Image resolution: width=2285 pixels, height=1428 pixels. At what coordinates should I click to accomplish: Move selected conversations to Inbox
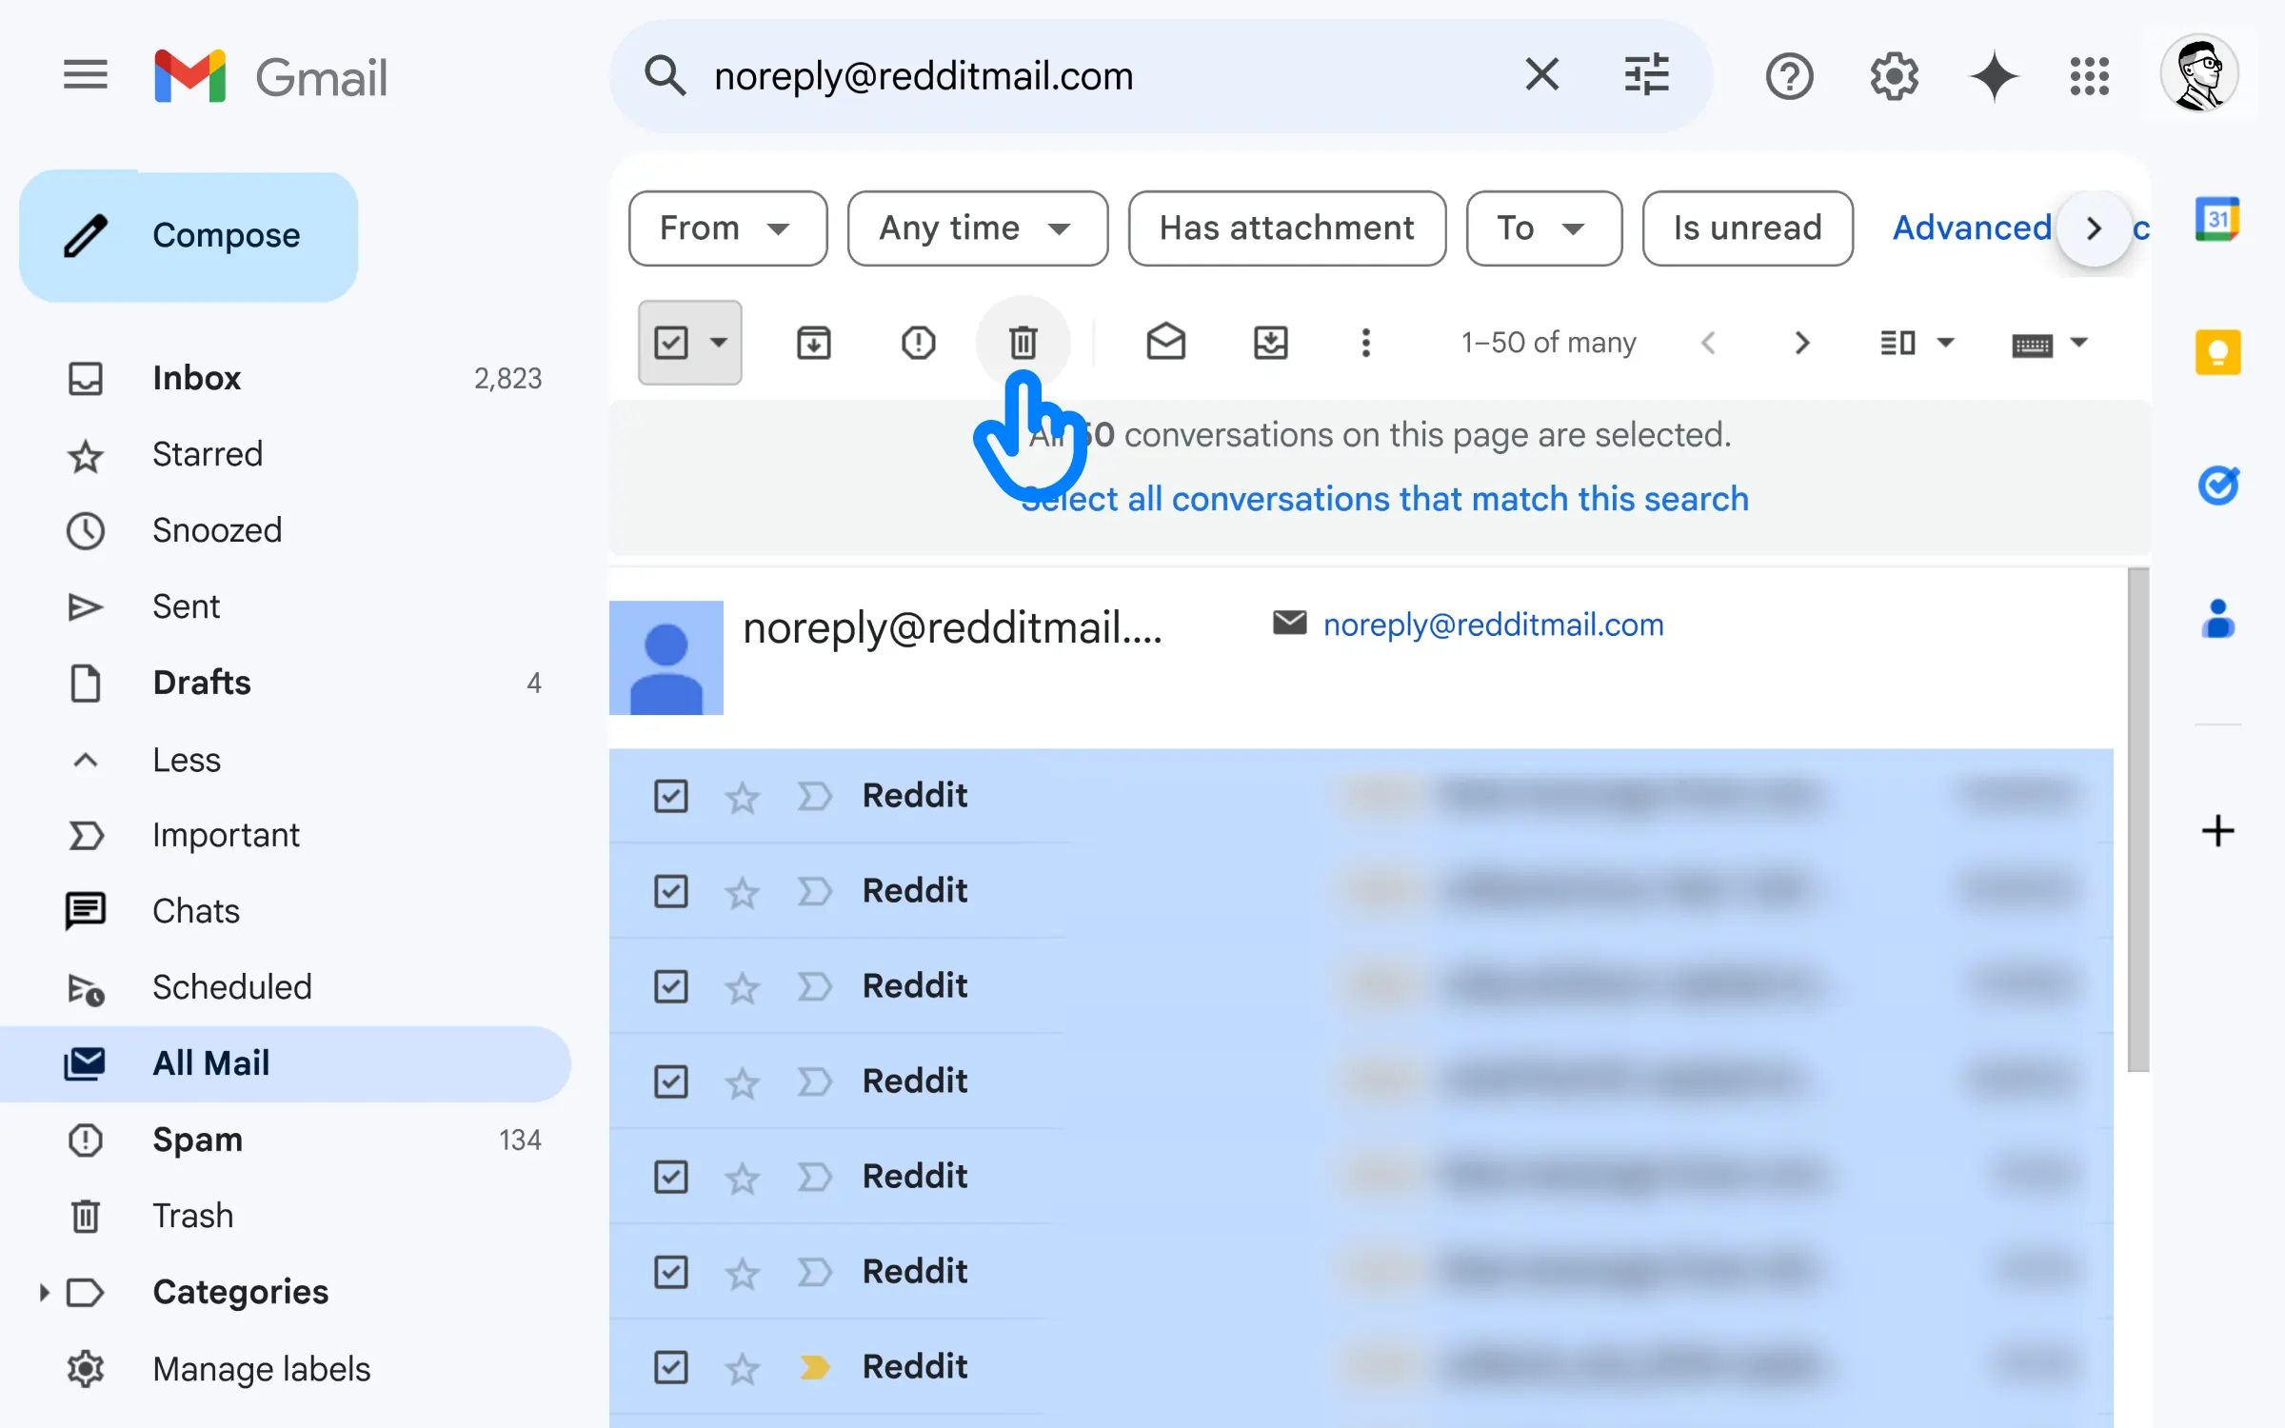(1271, 343)
